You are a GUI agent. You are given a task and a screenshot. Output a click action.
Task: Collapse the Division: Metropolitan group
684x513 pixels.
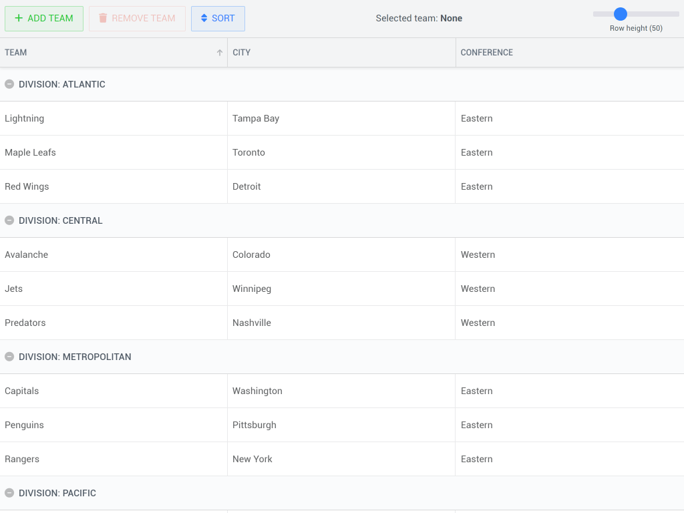pyautogui.click(x=9, y=357)
